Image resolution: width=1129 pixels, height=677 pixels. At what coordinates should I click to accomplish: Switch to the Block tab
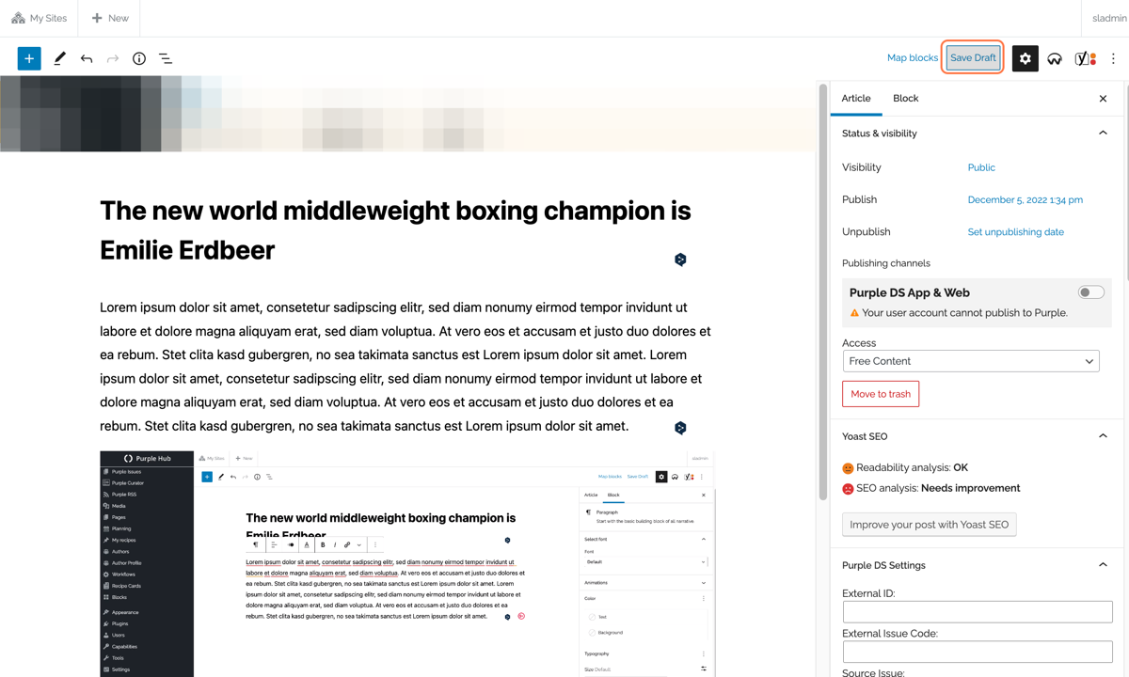click(x=905, y=99)
